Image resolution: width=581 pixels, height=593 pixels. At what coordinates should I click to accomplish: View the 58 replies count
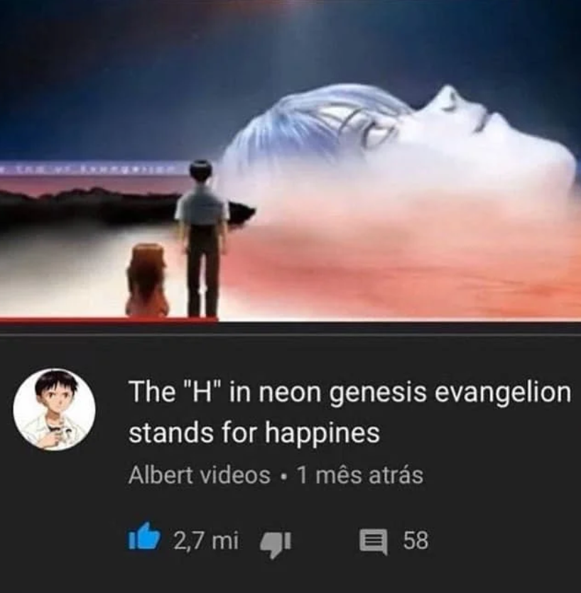(416, 540)
